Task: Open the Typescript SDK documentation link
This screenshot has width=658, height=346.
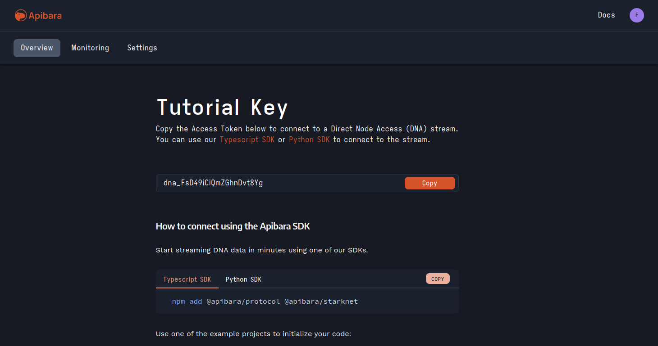Action: pyautogui.click(x=247, y=139)
